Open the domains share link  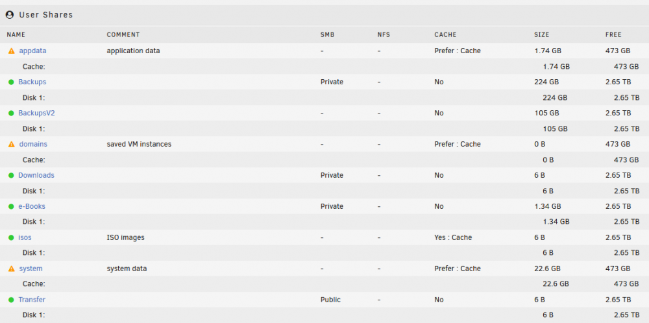click(33, 145)
